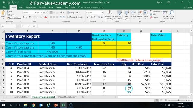The height and width of the screenshot is (108, 193).
Task: Open the Windows Start menu
Action: click(4, 105)
